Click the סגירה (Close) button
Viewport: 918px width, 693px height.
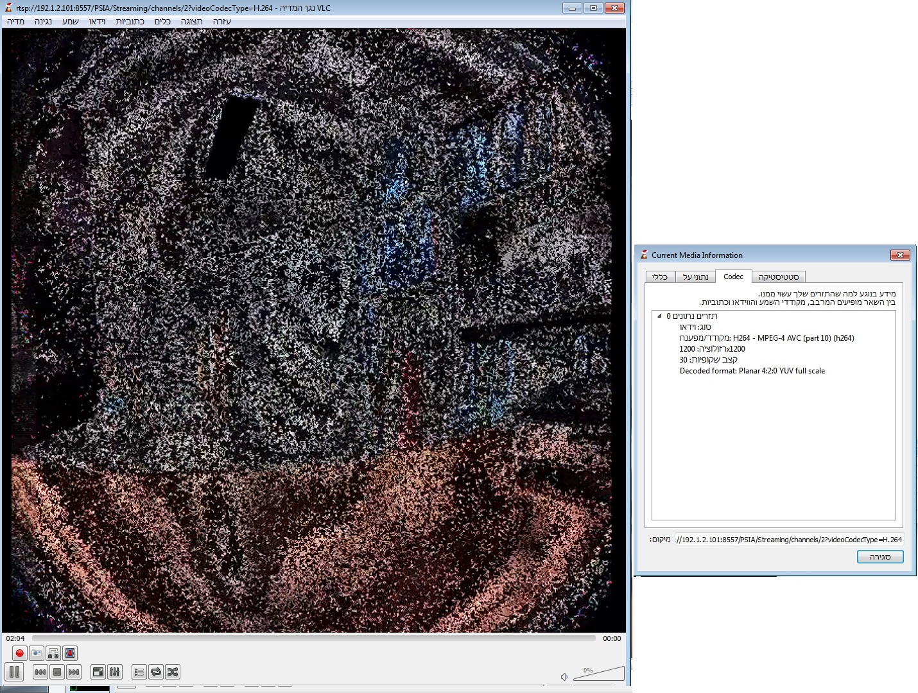click(880, 556)
